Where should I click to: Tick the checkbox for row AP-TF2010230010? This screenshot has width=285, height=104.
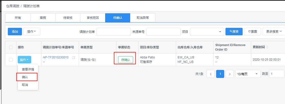tap(11, 60)
